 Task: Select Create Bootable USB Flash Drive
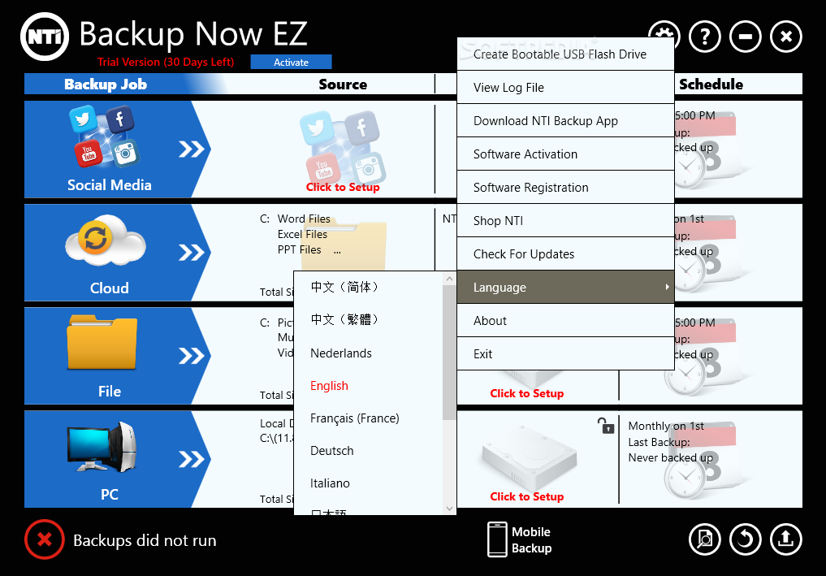tap(565, 54)
